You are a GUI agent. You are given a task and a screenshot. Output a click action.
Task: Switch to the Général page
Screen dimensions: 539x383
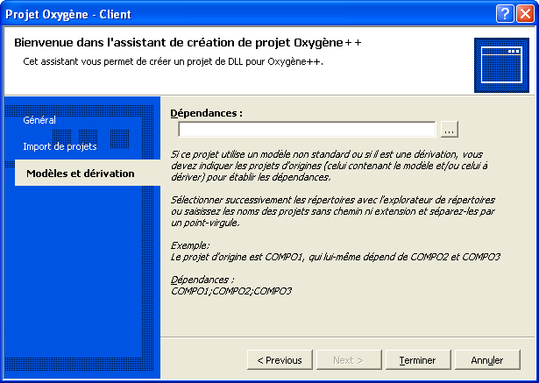click(x=39, y=120)
